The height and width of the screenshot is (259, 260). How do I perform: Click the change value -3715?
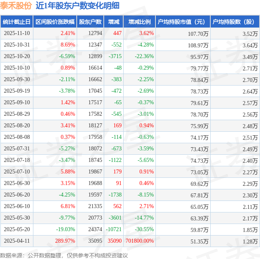point(115,56)
